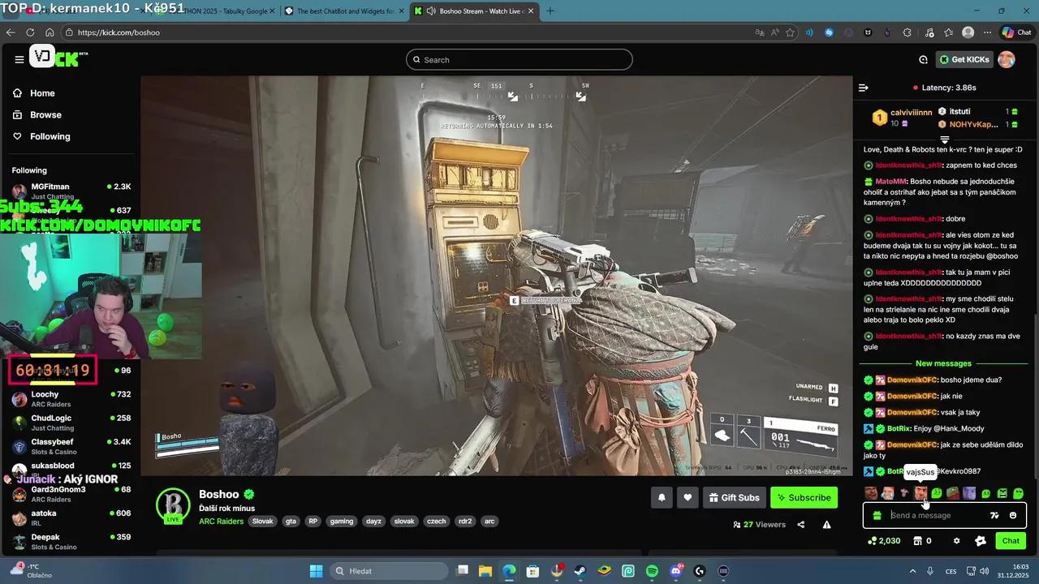The width and height of the screenshot is (1039, 584).
Task: Open the hamburger sidebar menu
Action: [x=19, y=59]
